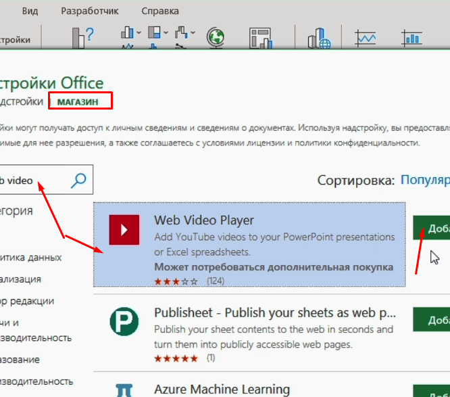Switch to the МАГАЗИН tab
Image resolution: width=450 pixels, height=397 pixels.
[x=78, y=101]
